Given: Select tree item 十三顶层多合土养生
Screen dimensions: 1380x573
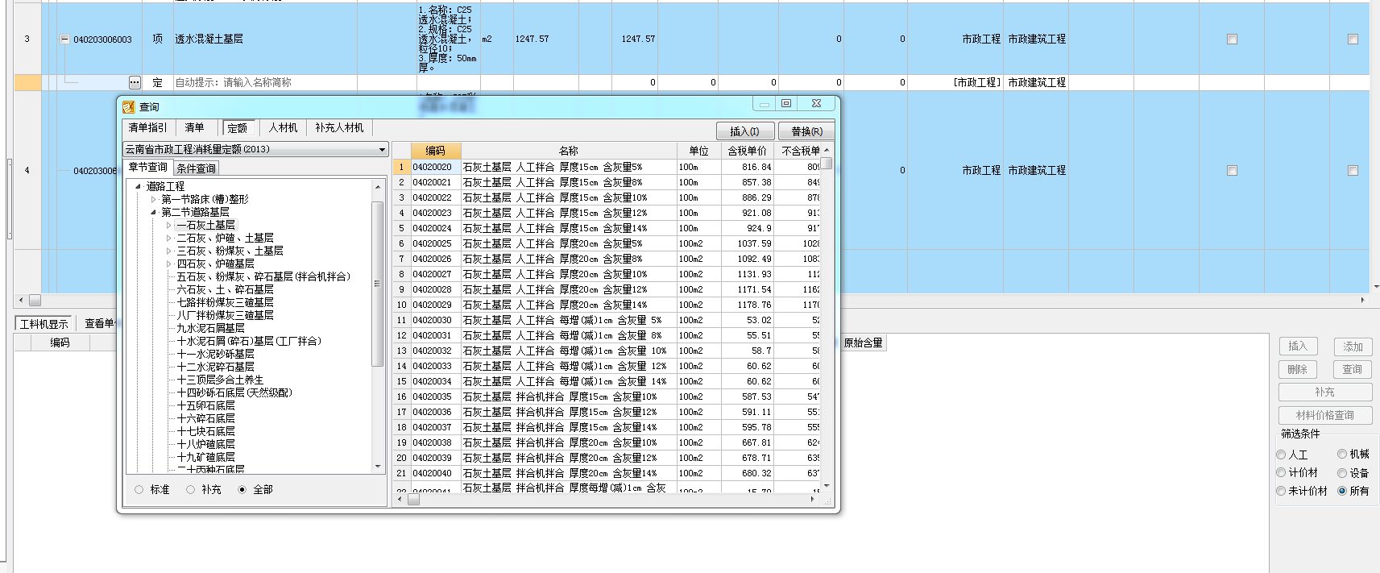Looking at the screenshot, I should 220,380.
